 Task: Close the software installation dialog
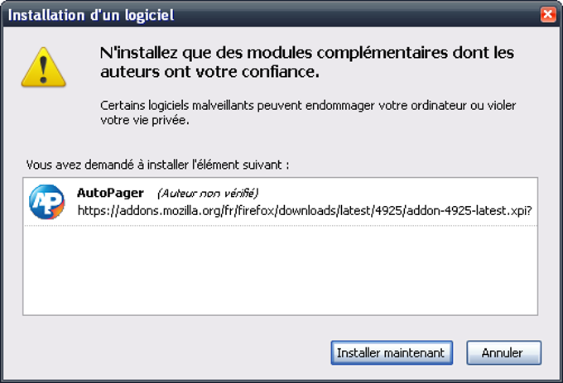[548, 15]
